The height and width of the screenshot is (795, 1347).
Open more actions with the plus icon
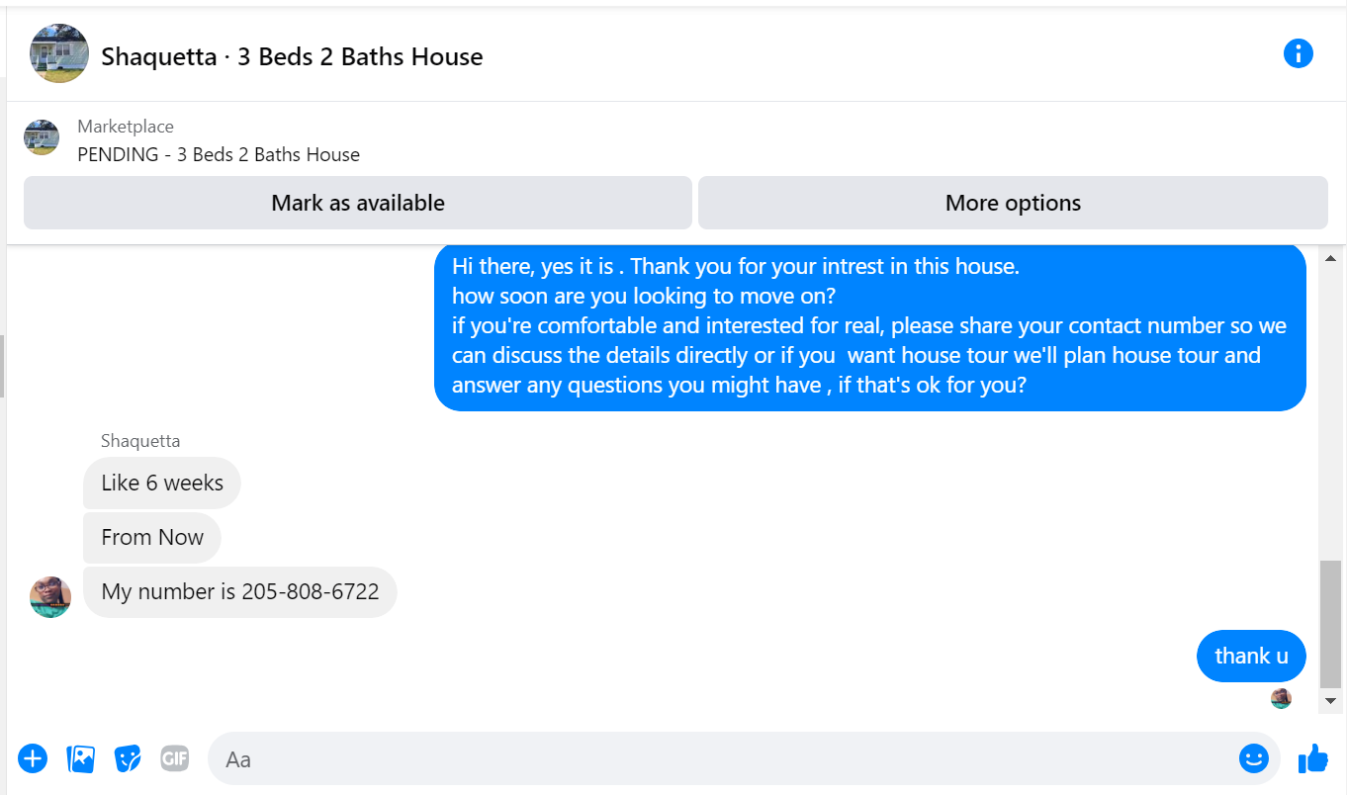(33, 758)
